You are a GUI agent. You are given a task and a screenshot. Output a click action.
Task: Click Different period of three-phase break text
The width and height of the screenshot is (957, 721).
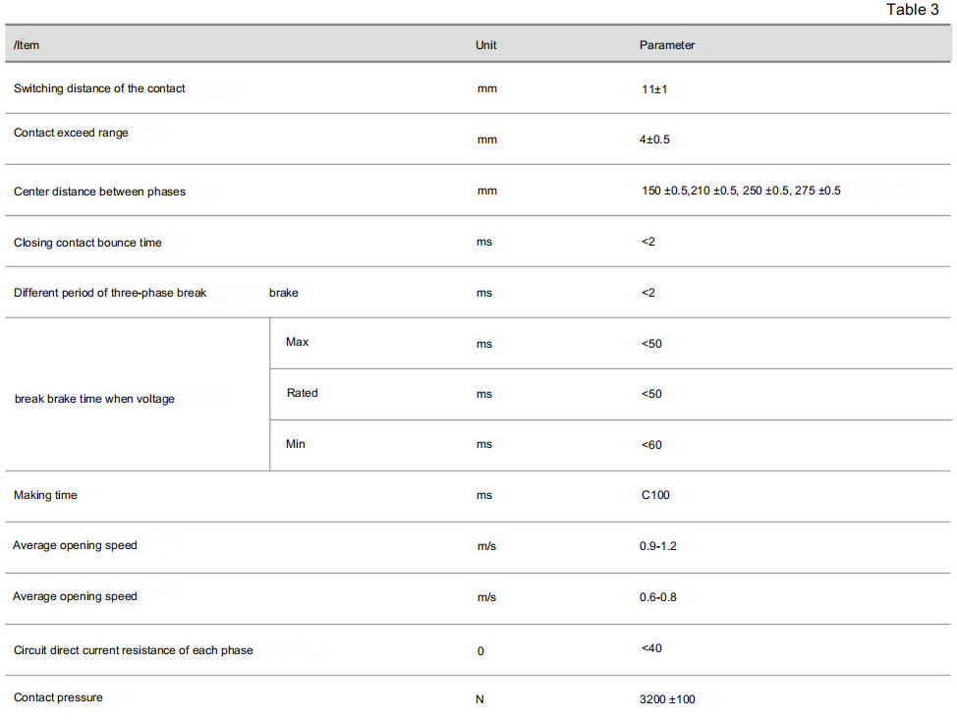(x=110, y=293)
